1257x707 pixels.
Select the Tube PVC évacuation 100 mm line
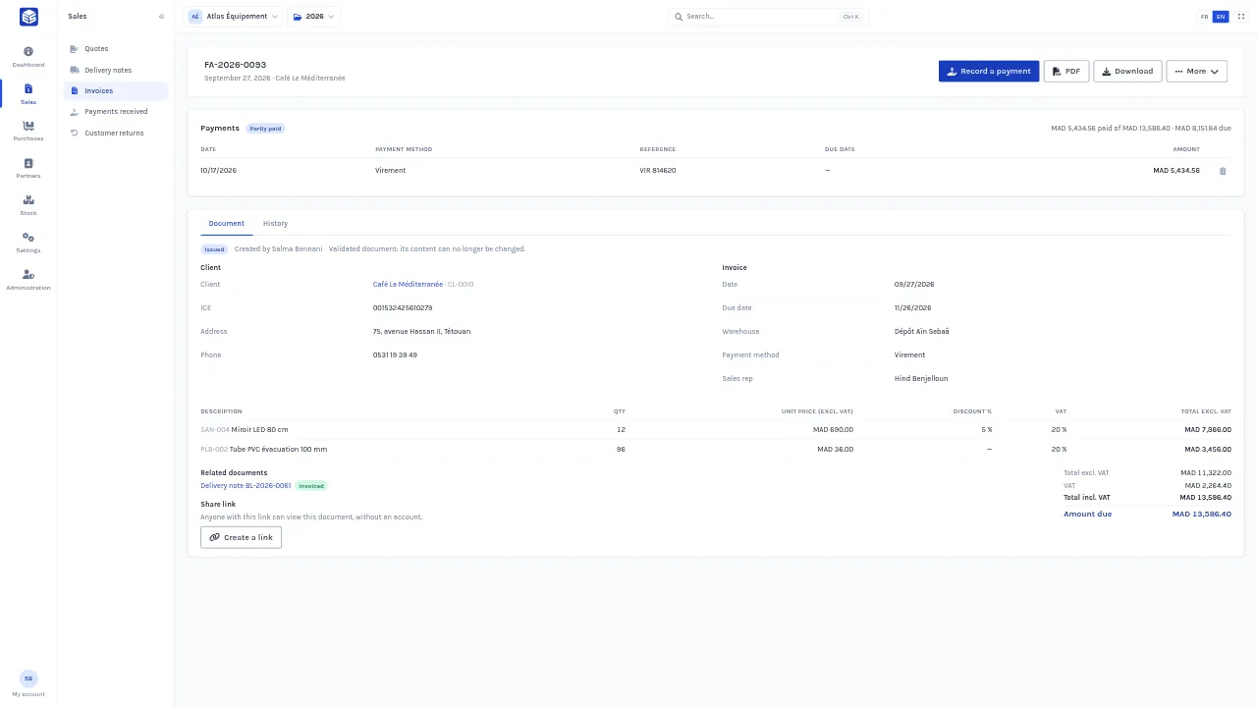point(715,450)
